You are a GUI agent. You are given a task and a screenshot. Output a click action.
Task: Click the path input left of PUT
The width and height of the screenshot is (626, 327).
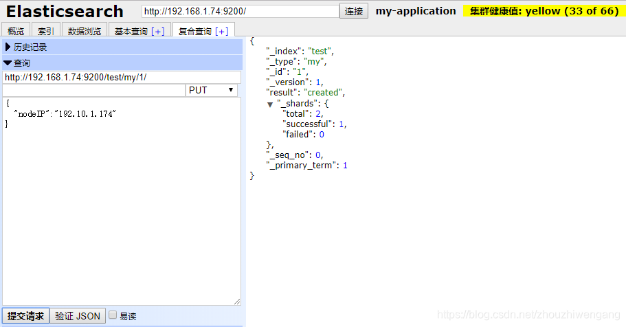pyautogui.click(x=94, y=90)
